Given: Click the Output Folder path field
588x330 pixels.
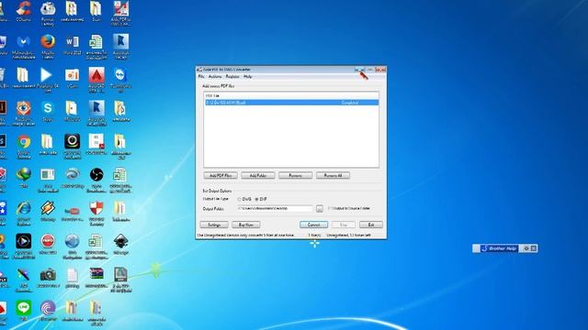Looking at the screenshot, I should tap(275, 208).
